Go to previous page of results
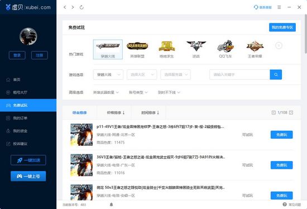This screenshot has height=209, width=307. (274, 112)
